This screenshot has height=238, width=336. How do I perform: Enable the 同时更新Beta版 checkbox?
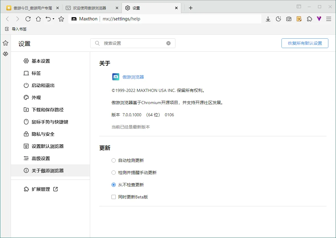click(113, 197)
